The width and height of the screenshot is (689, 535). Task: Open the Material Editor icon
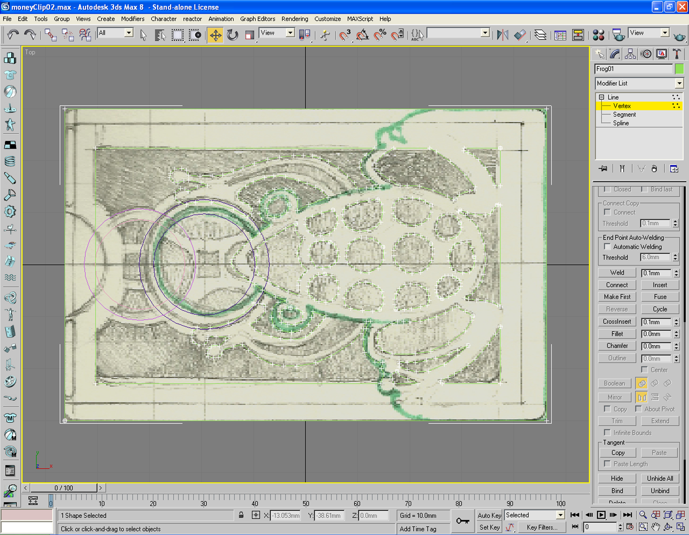[598, 35]
